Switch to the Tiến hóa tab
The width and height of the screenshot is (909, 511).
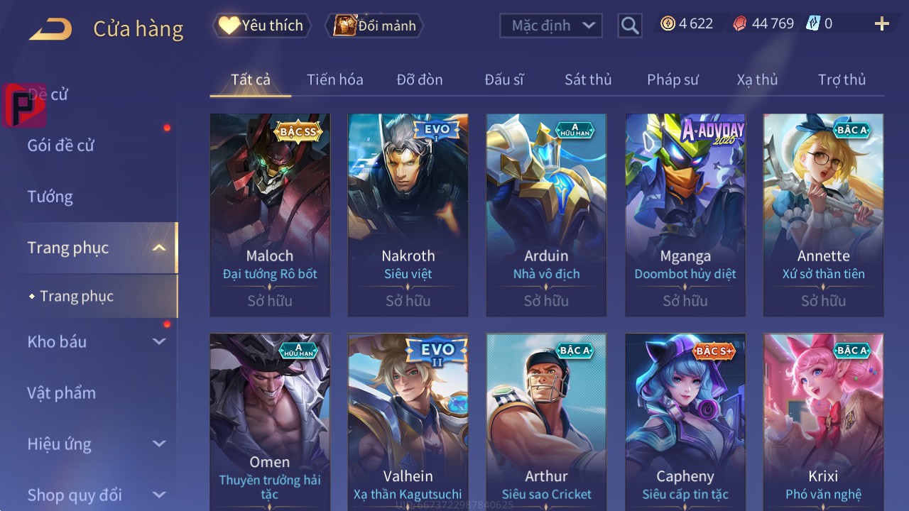[x=335, y=79]
